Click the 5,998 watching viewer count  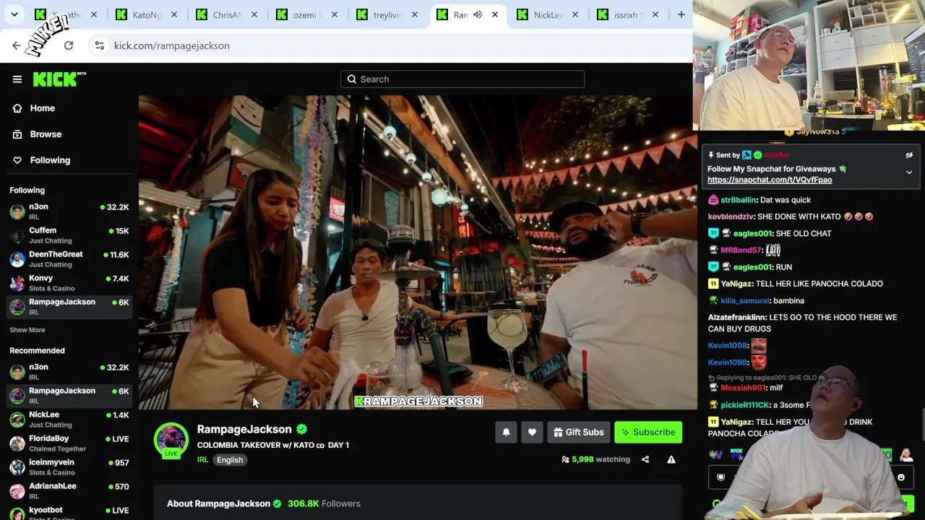[595, 459]
